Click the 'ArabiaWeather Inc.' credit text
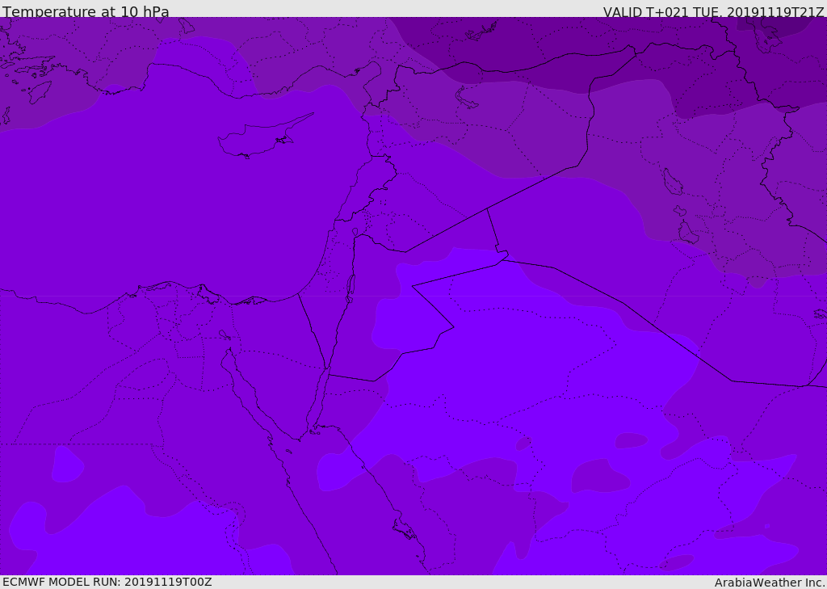This screenshot has width=827, height=589. pyautogui.click(x=770, y=583)
